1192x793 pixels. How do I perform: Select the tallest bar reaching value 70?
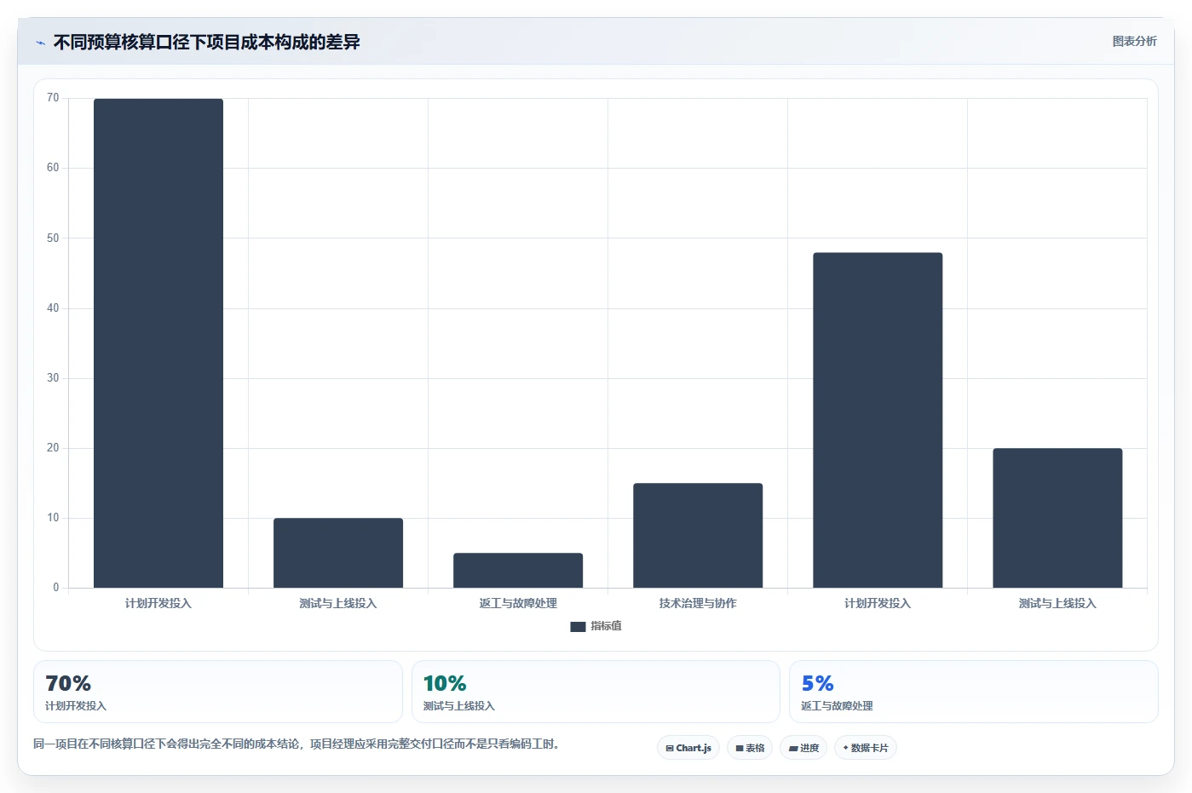158,343
